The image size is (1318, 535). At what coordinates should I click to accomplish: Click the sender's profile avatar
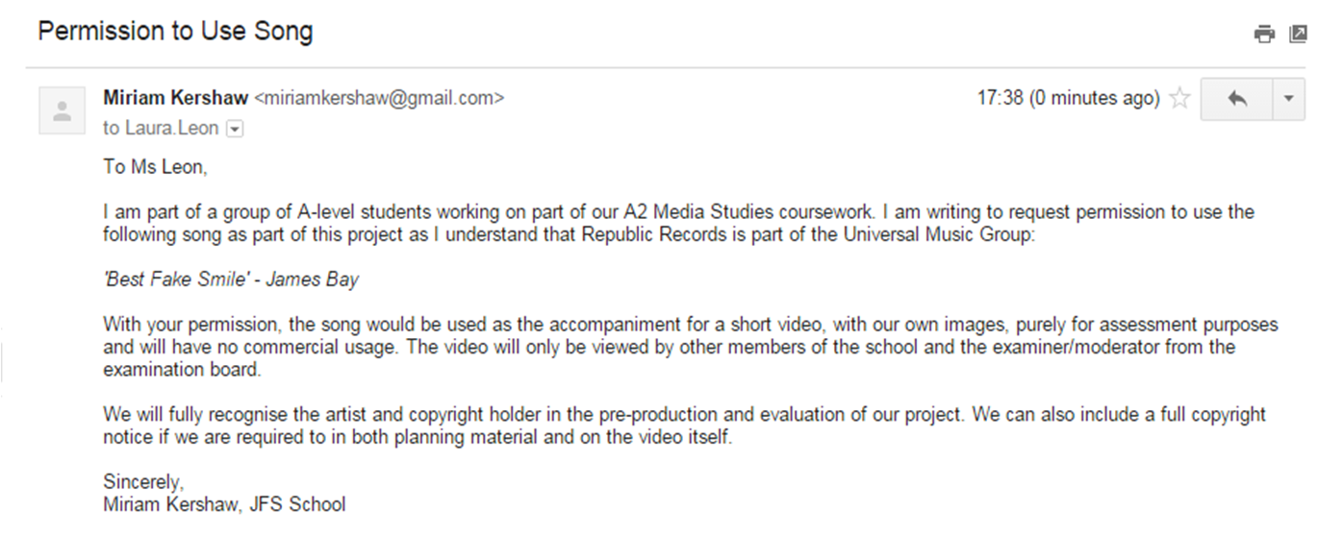click(x=63, y=110)
